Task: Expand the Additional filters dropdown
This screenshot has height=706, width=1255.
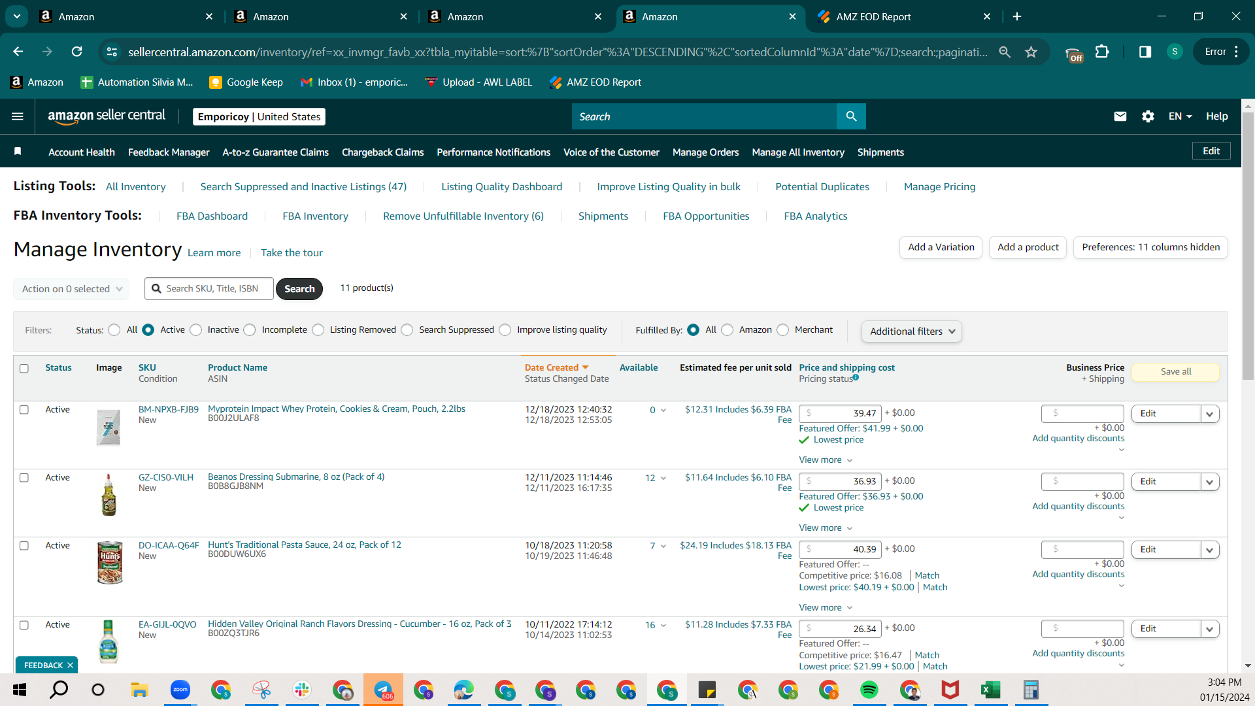Action: pyautogui.click(x=911, y=331)
